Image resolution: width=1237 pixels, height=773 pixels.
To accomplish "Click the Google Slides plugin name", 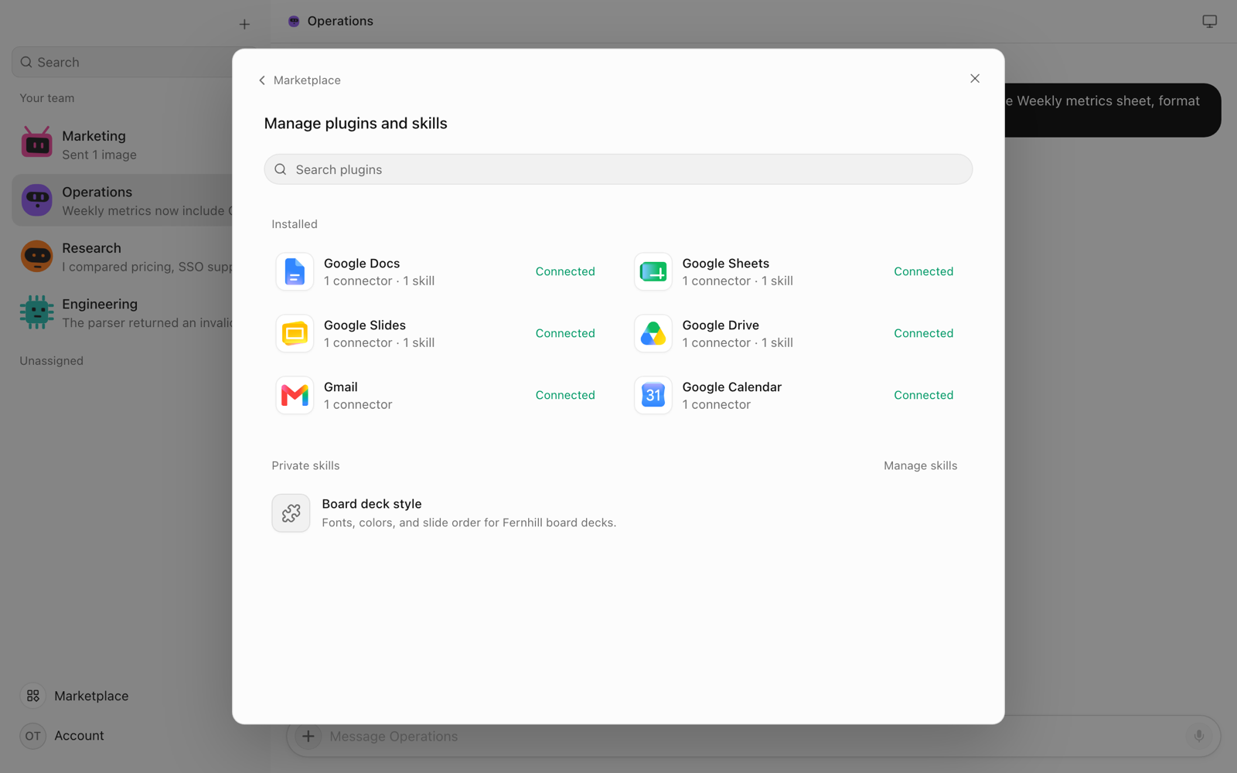I will click(x=365, y=325).
